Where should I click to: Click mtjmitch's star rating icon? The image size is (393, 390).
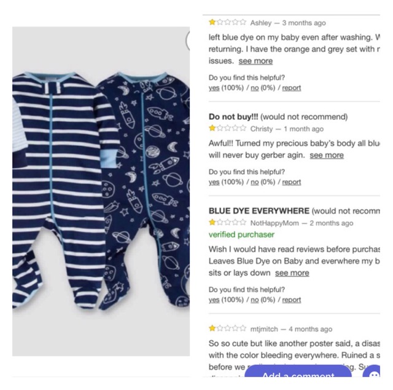pyautogui.click(x=228, y=328)
